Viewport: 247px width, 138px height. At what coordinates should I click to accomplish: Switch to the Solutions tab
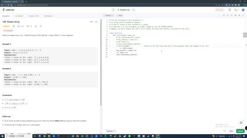(34, 16)
